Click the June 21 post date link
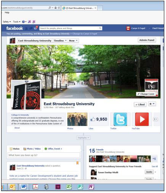 (x=20, y=169)
